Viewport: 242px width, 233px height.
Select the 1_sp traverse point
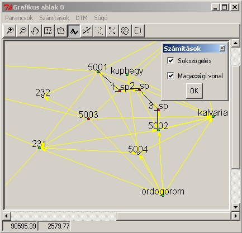point(120,91)
